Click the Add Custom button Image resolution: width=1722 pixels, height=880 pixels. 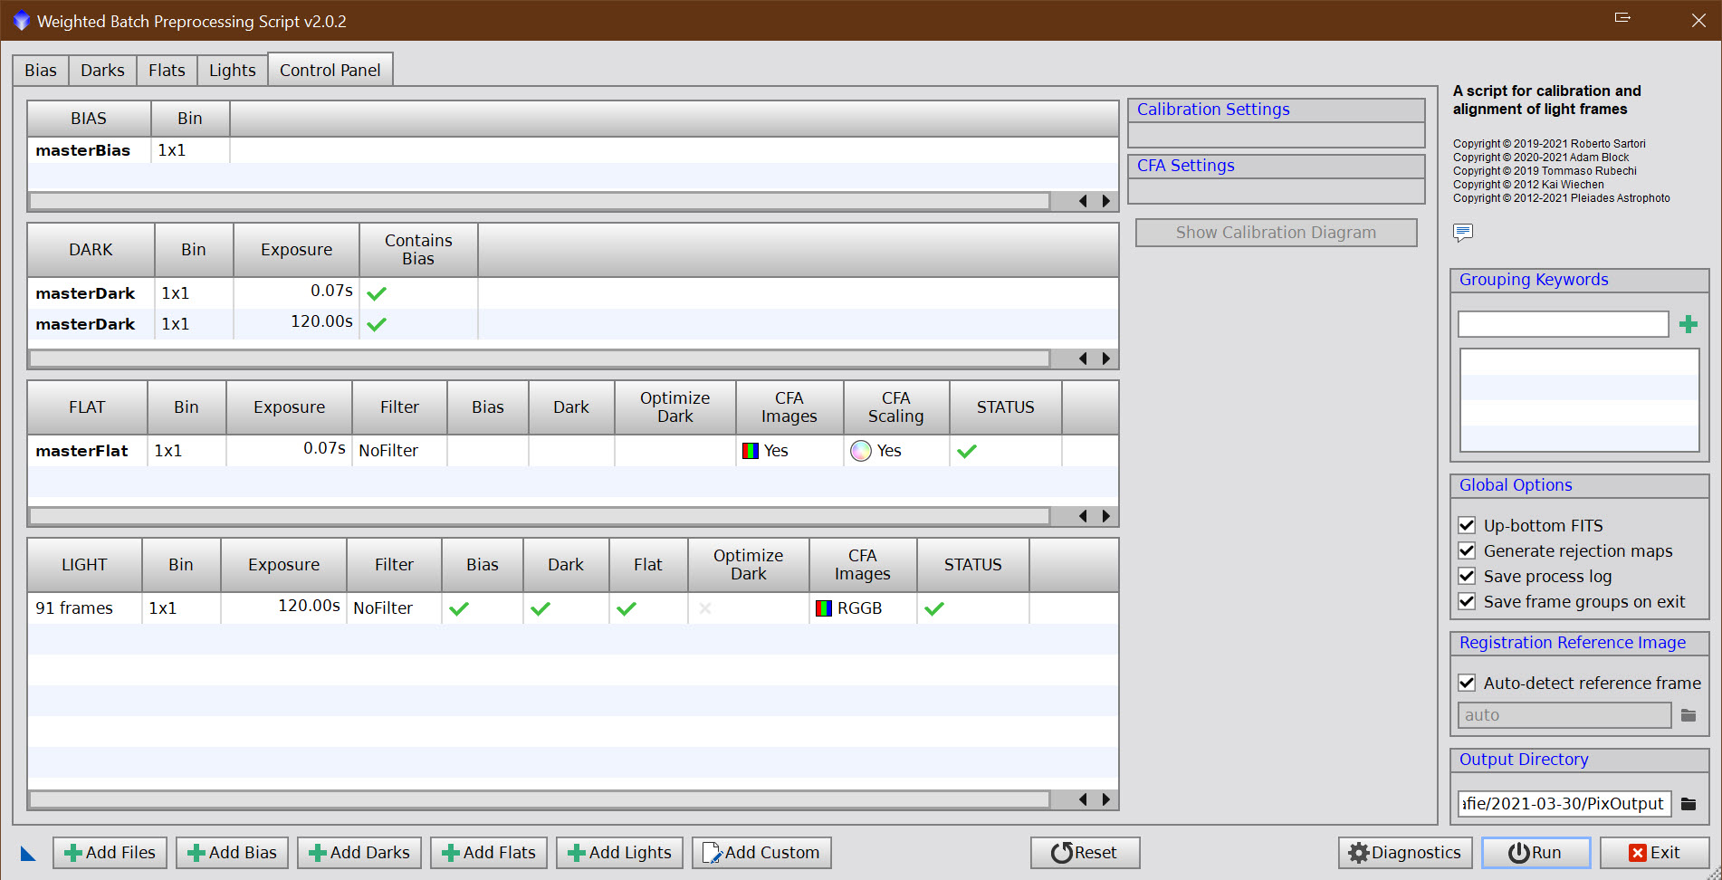[761, 853]
